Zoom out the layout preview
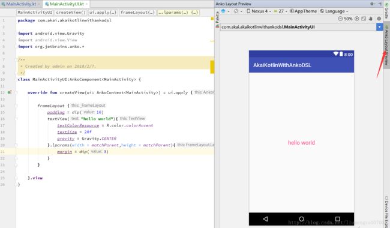This screenshot has height=228, width=390. coord(340,19)
